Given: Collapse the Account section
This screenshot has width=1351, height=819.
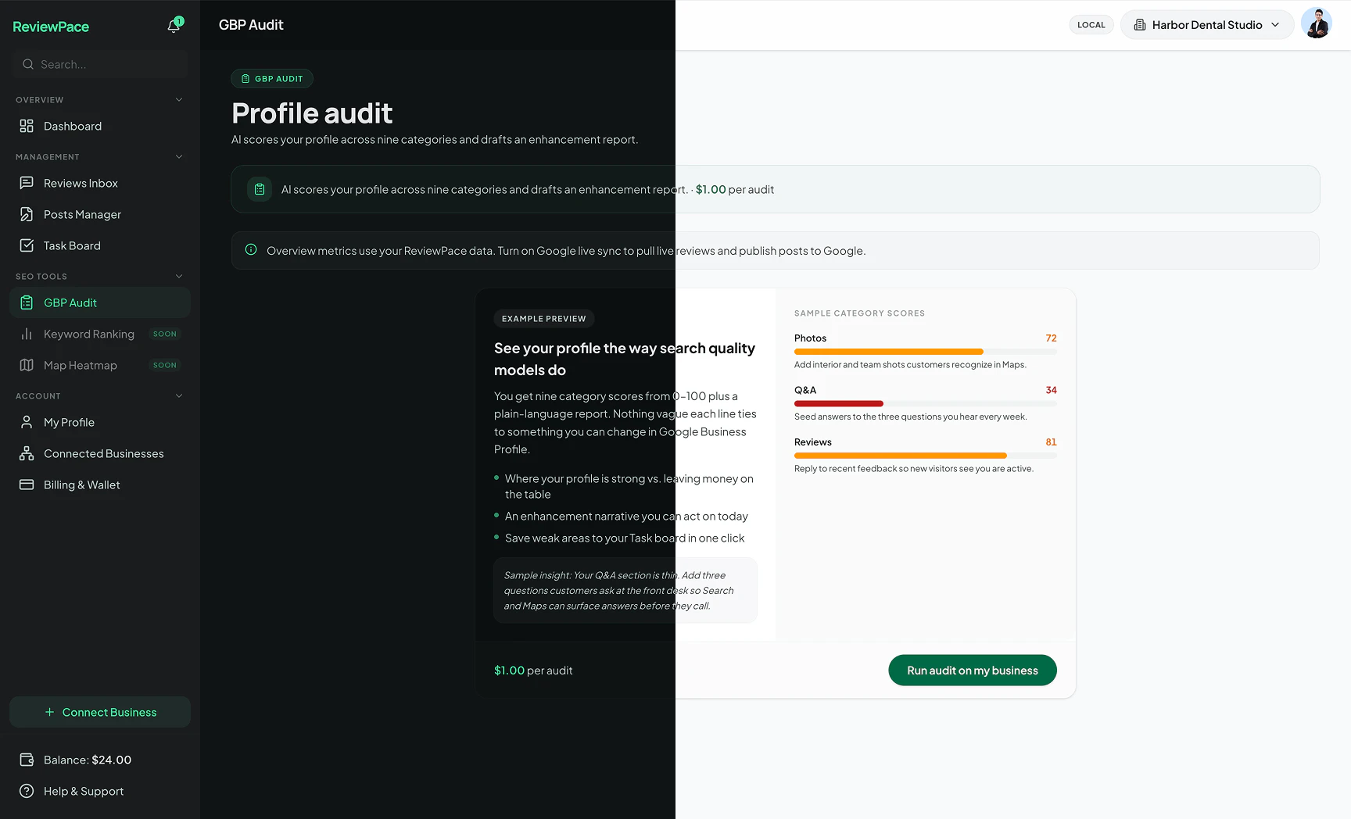Looking at the screenshot, I should [x=179, y=396].
